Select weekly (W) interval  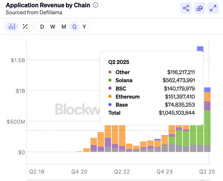[x=53, y=27]
